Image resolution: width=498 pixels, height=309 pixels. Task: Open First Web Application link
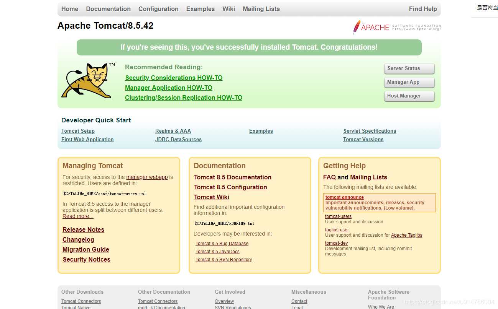87,139
